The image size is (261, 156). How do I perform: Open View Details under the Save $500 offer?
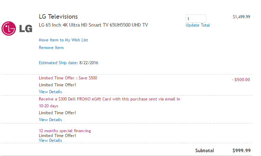(50, 92)
